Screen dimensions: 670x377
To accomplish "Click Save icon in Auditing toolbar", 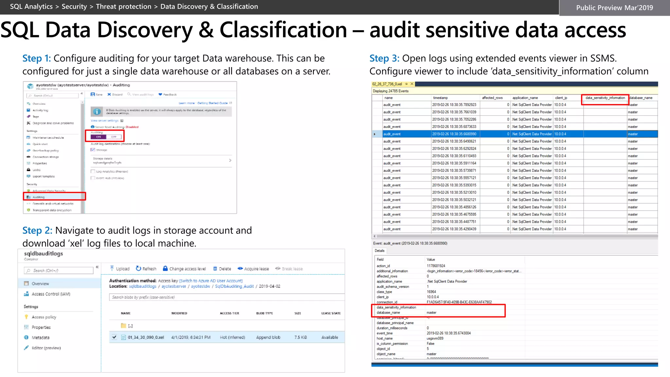I will pyautogui.click(x=93, y=94).
